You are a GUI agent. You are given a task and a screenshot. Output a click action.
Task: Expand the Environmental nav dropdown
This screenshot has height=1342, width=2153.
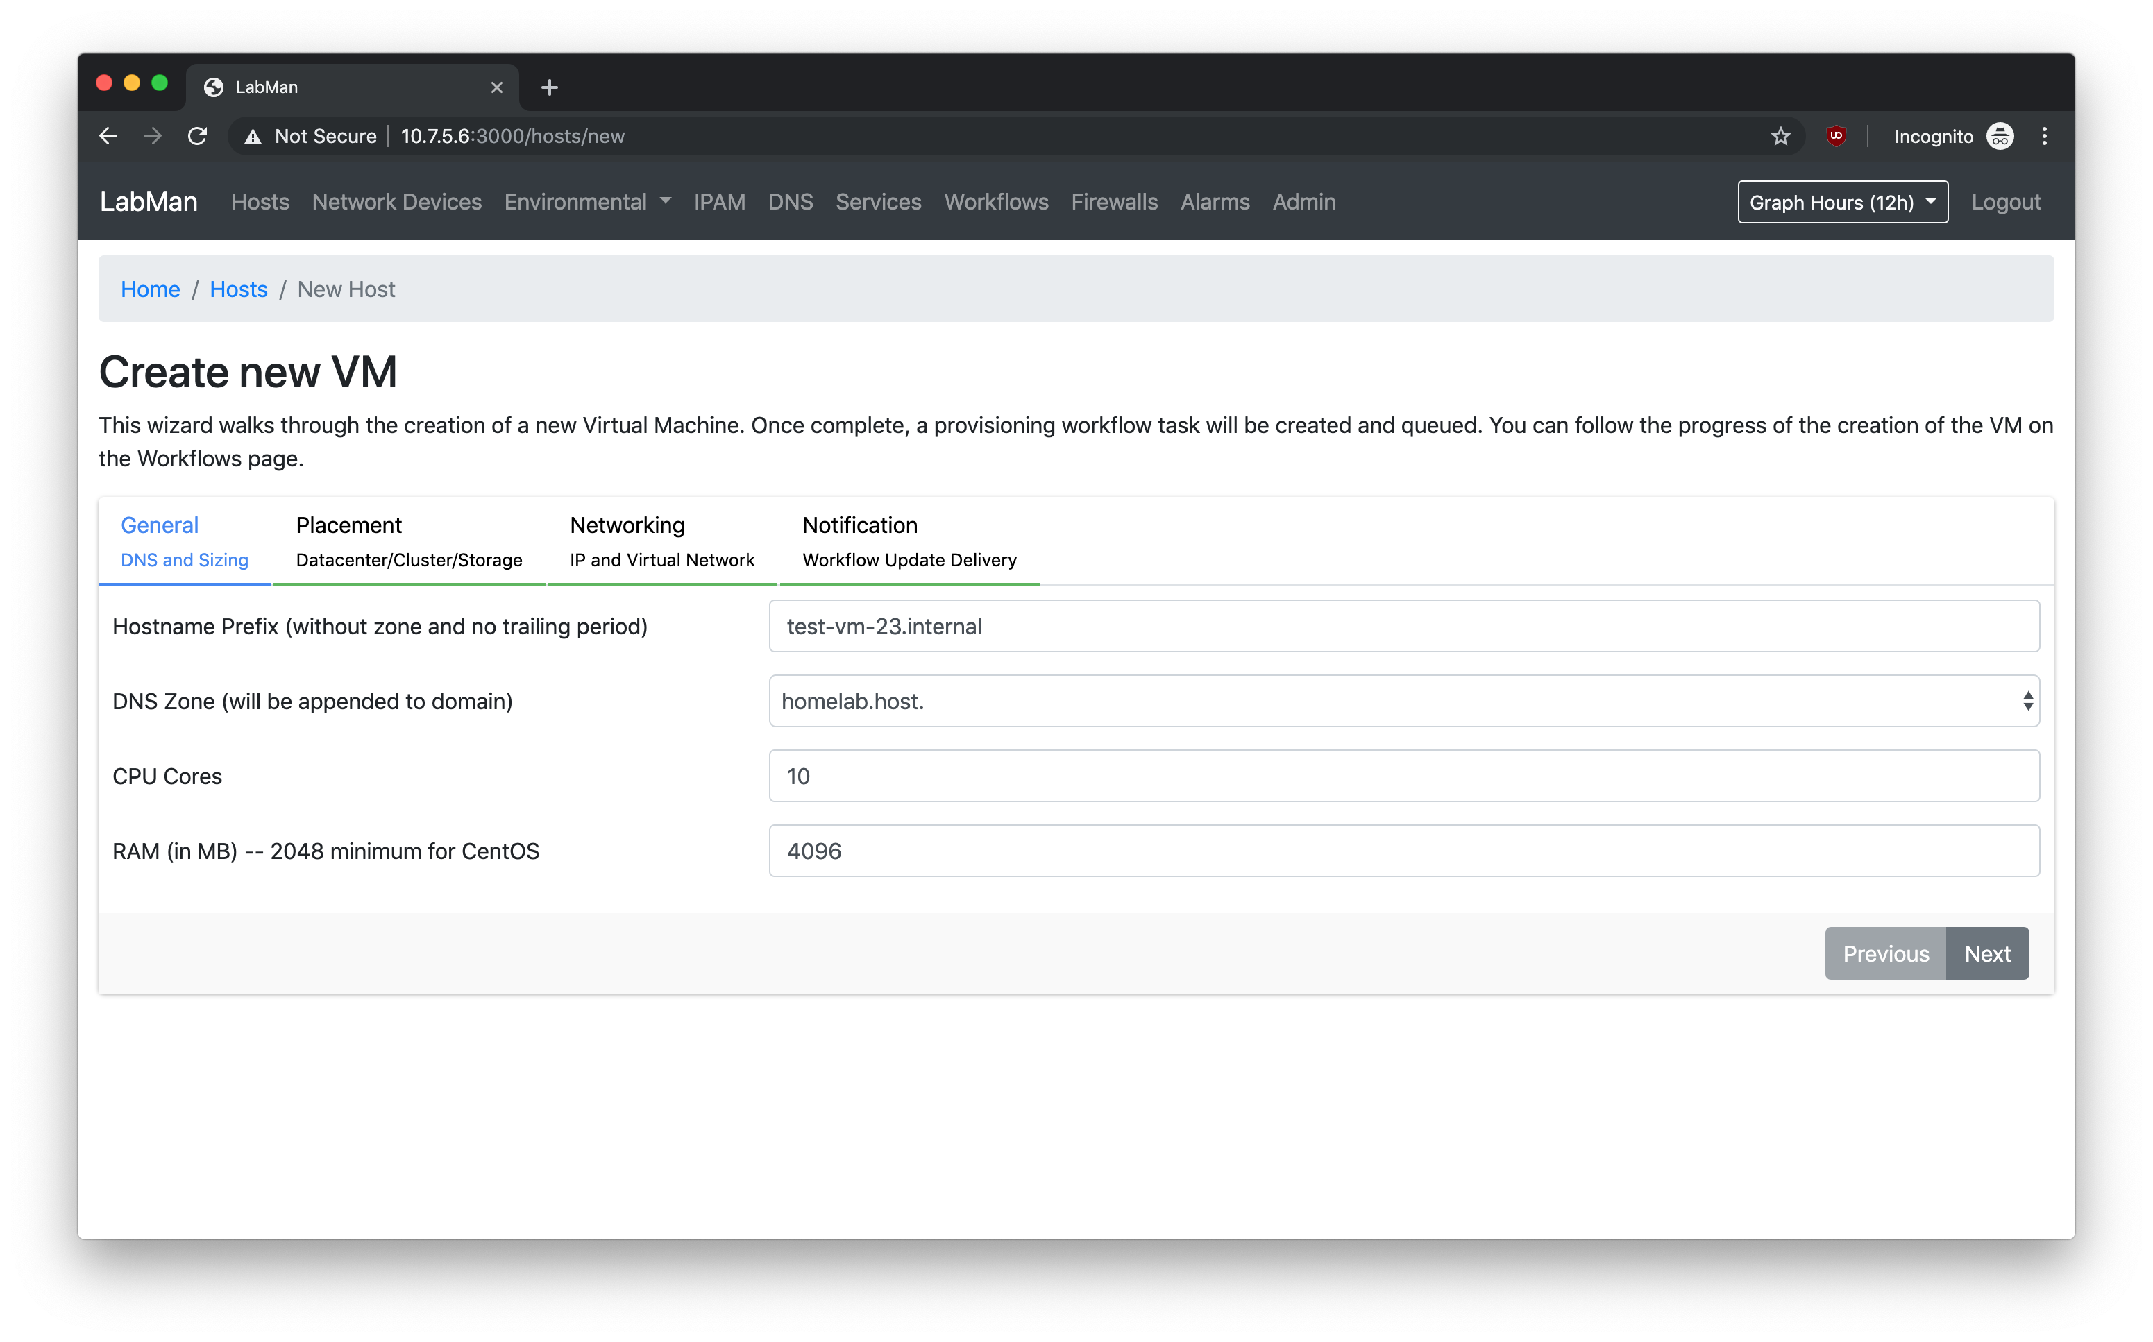pos(587,201)
